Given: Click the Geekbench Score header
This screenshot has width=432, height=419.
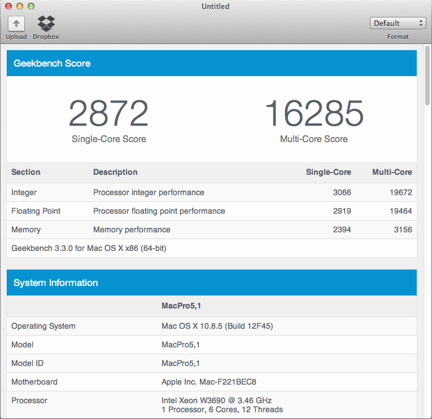Looking at the screenshot, I should click(212, 63).
